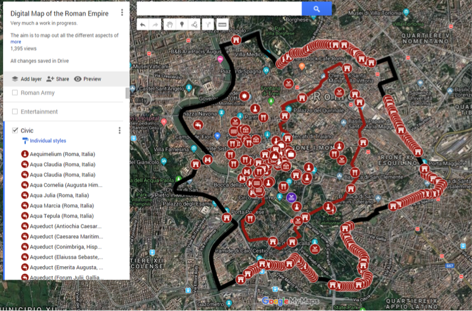472x311 pixels.
Task: Click inside the map search field
Action: point(219,9)
